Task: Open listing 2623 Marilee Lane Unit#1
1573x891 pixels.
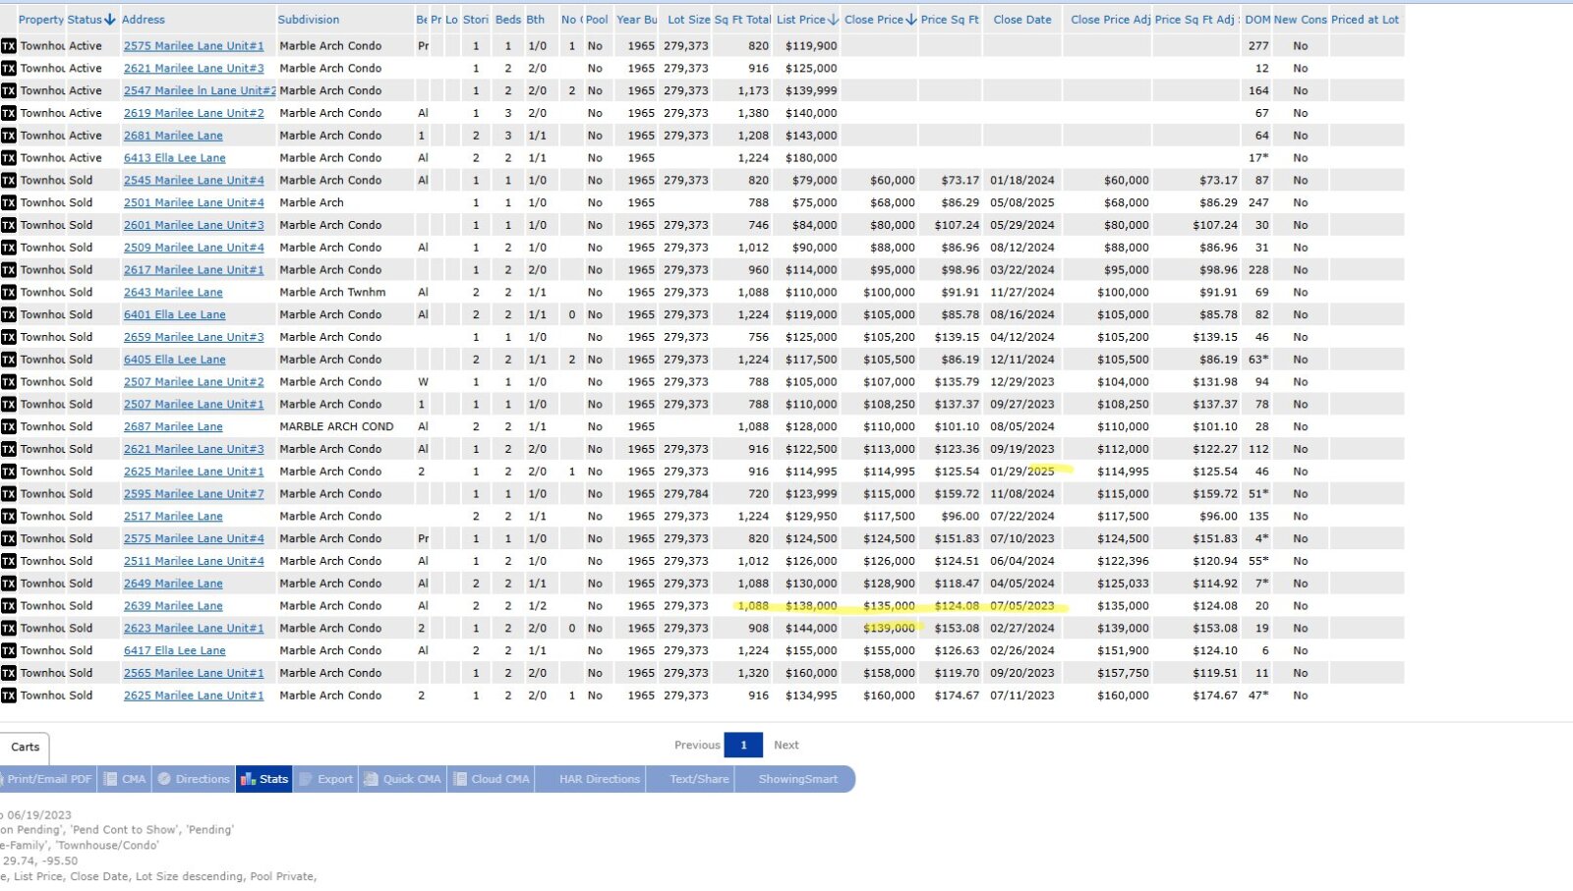Action: (x=194, y=629)
